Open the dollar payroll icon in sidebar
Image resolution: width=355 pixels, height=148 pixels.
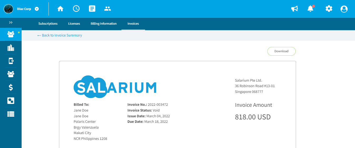(11, 87)
